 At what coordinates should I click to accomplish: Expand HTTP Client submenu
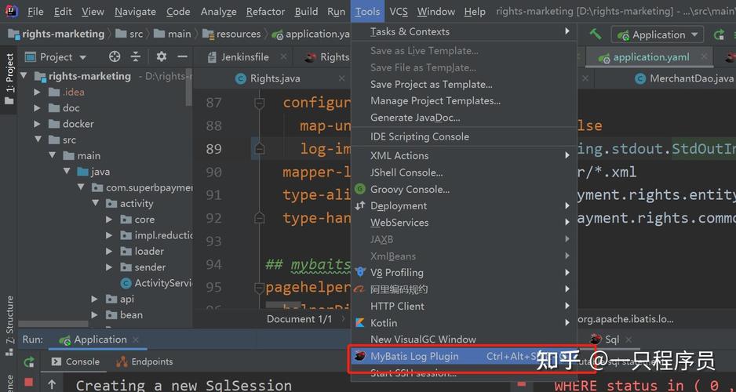[x=464, y=307]
